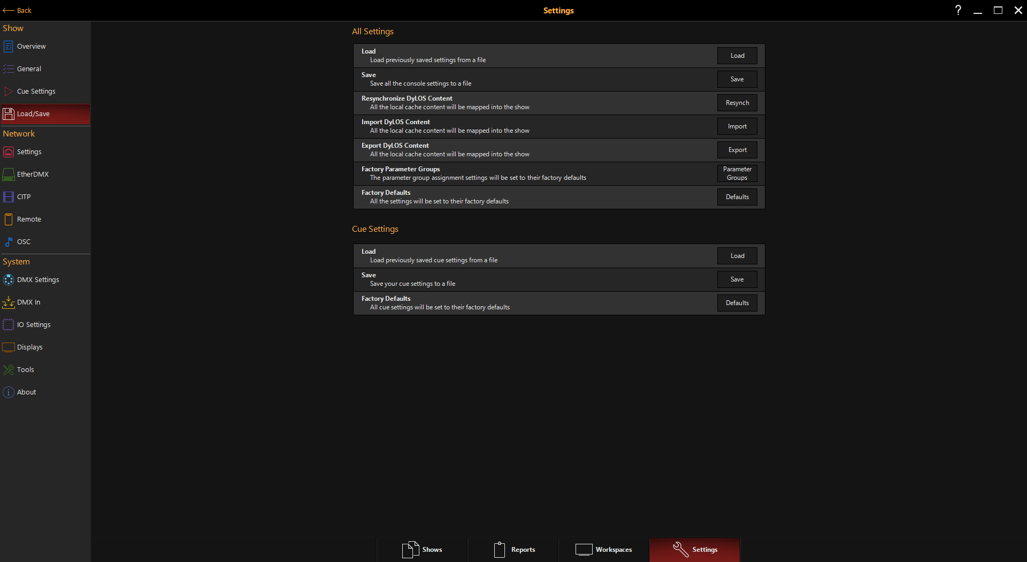The image size is (1027, 562).
Task: Switch to the Shows tab
Action: click(422, 550)
